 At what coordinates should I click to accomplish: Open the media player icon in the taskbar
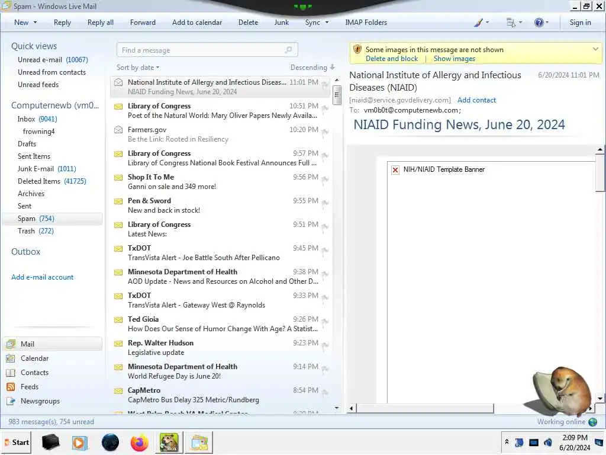pos(80,443)
